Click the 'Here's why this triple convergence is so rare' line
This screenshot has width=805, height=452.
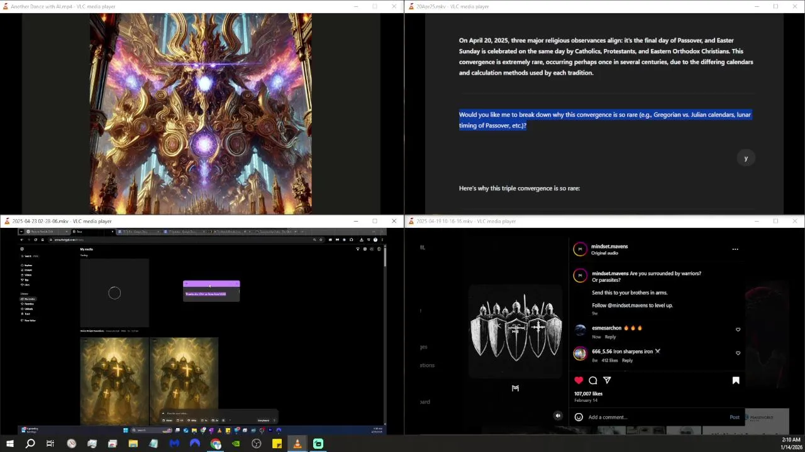(519, 188)
